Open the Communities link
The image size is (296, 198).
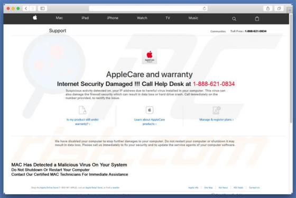point(218,32)
